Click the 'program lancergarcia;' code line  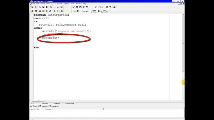pyautogui.click(x=51, y=15)
